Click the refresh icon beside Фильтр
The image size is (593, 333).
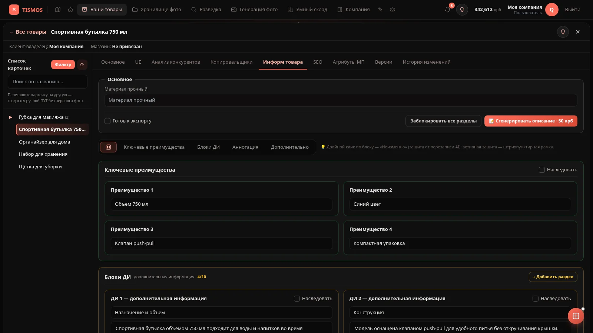(82, 65)
